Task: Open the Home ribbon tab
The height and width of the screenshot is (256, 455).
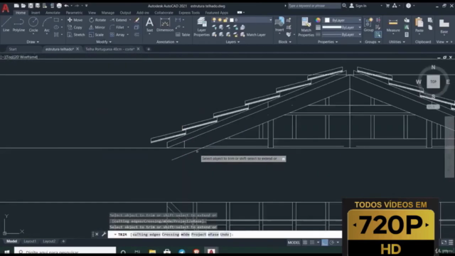Action: (21, 13)
